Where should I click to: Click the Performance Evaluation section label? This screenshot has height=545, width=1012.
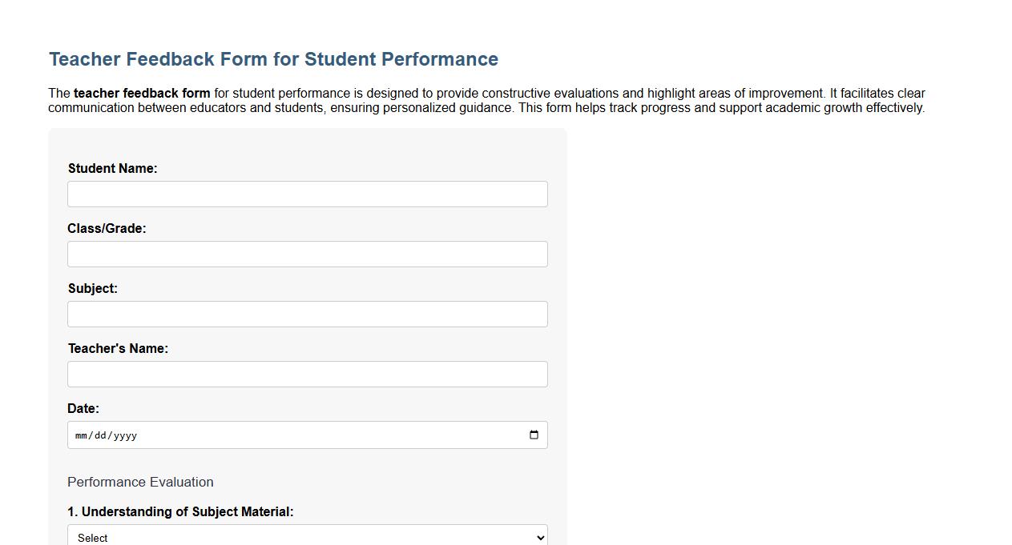[x=140, y=482]
